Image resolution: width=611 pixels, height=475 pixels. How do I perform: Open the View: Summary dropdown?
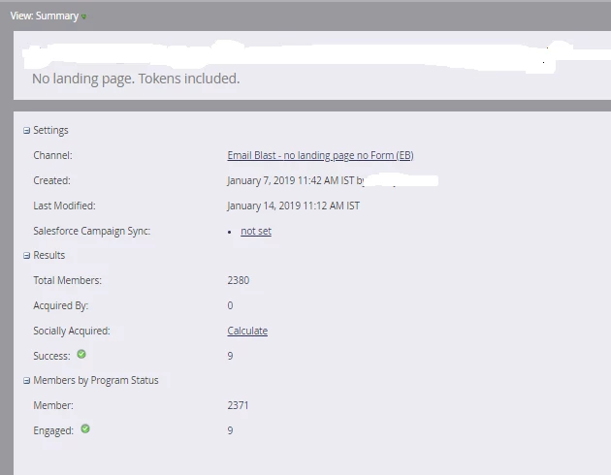(48, 16)
